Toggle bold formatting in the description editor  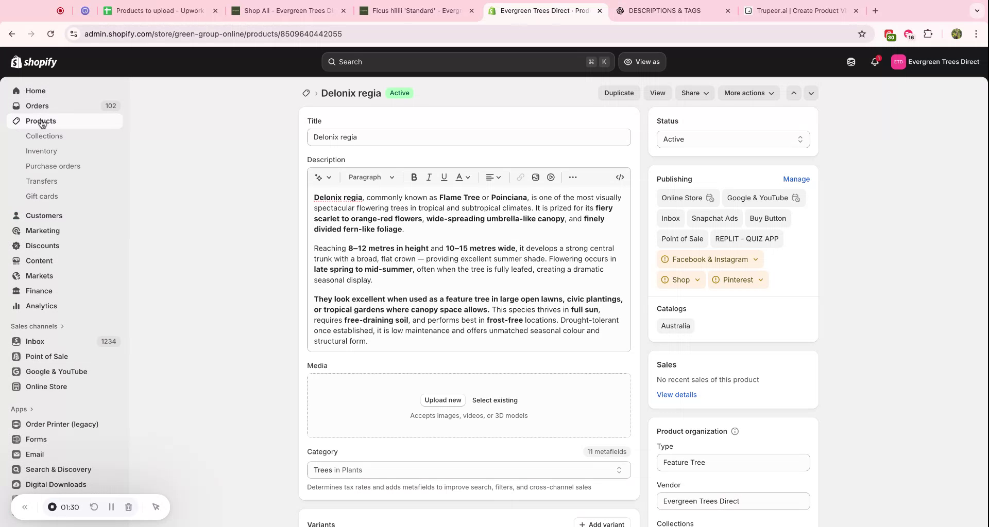click(x=414, y=177)
